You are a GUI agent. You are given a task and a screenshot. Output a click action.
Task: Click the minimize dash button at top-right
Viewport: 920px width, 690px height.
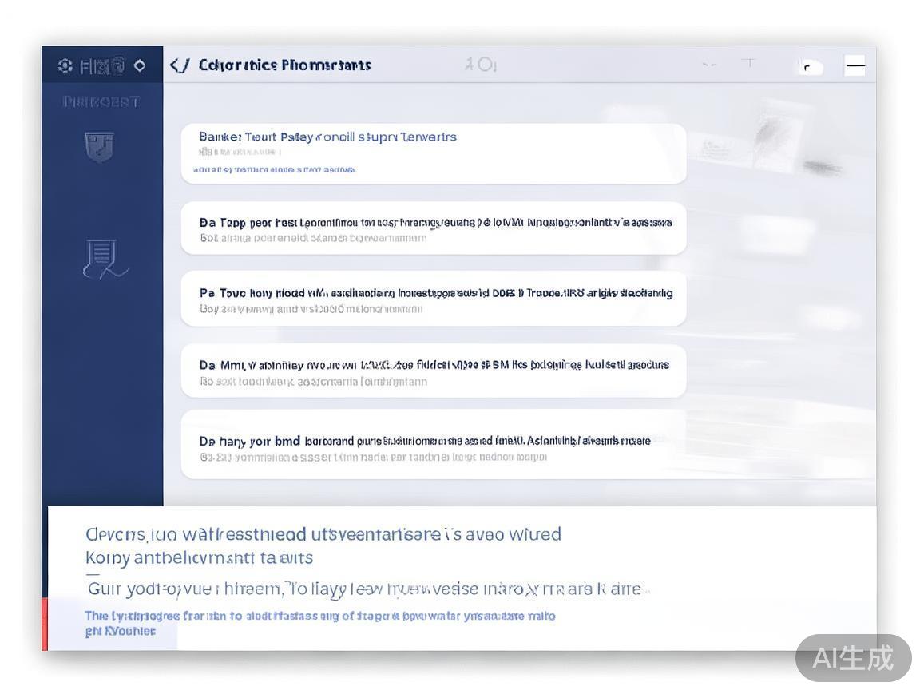coord(855,66)
